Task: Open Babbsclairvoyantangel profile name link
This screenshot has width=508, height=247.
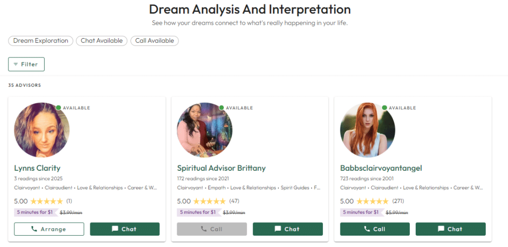Action: tap(381, 168)
